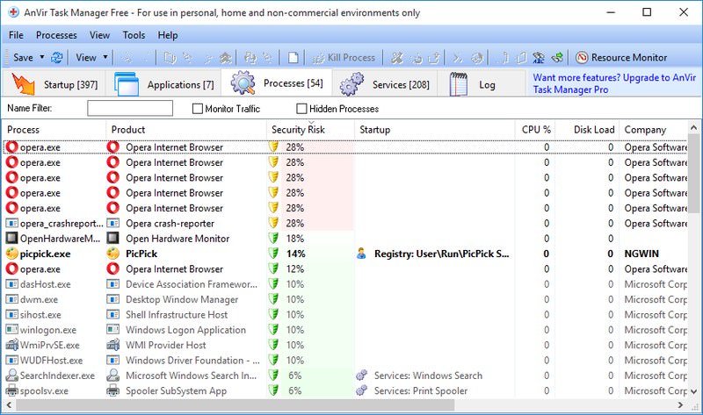Enable the Monitor Traffic checkbox
This screenshot has height=415, width=703.
[x=197, y=109]
